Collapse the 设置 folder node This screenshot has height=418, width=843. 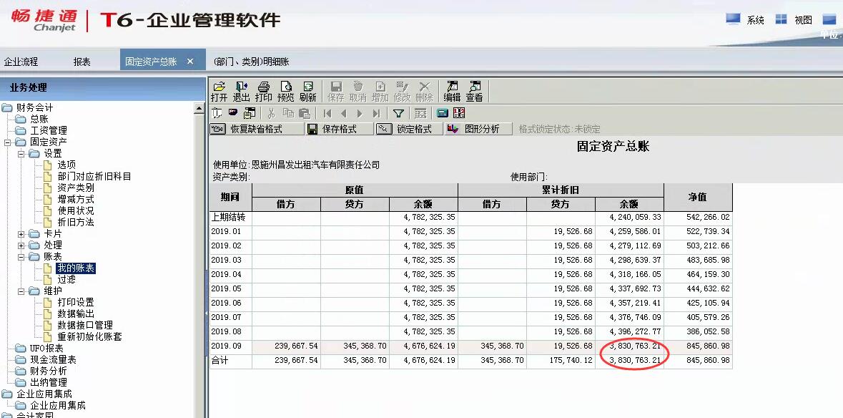(x=21, y=154)
